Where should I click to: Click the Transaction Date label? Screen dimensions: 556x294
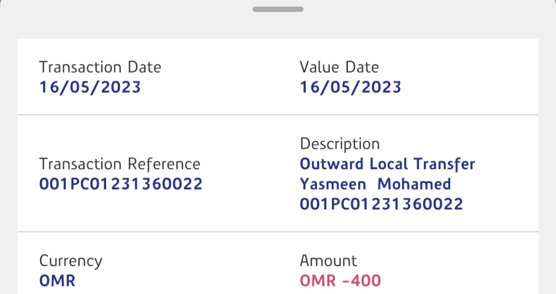pyautogui.click(x=100, y=67)
